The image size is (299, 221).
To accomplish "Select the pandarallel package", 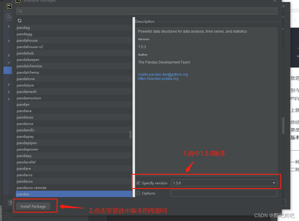I will click(x=74, y=162).
